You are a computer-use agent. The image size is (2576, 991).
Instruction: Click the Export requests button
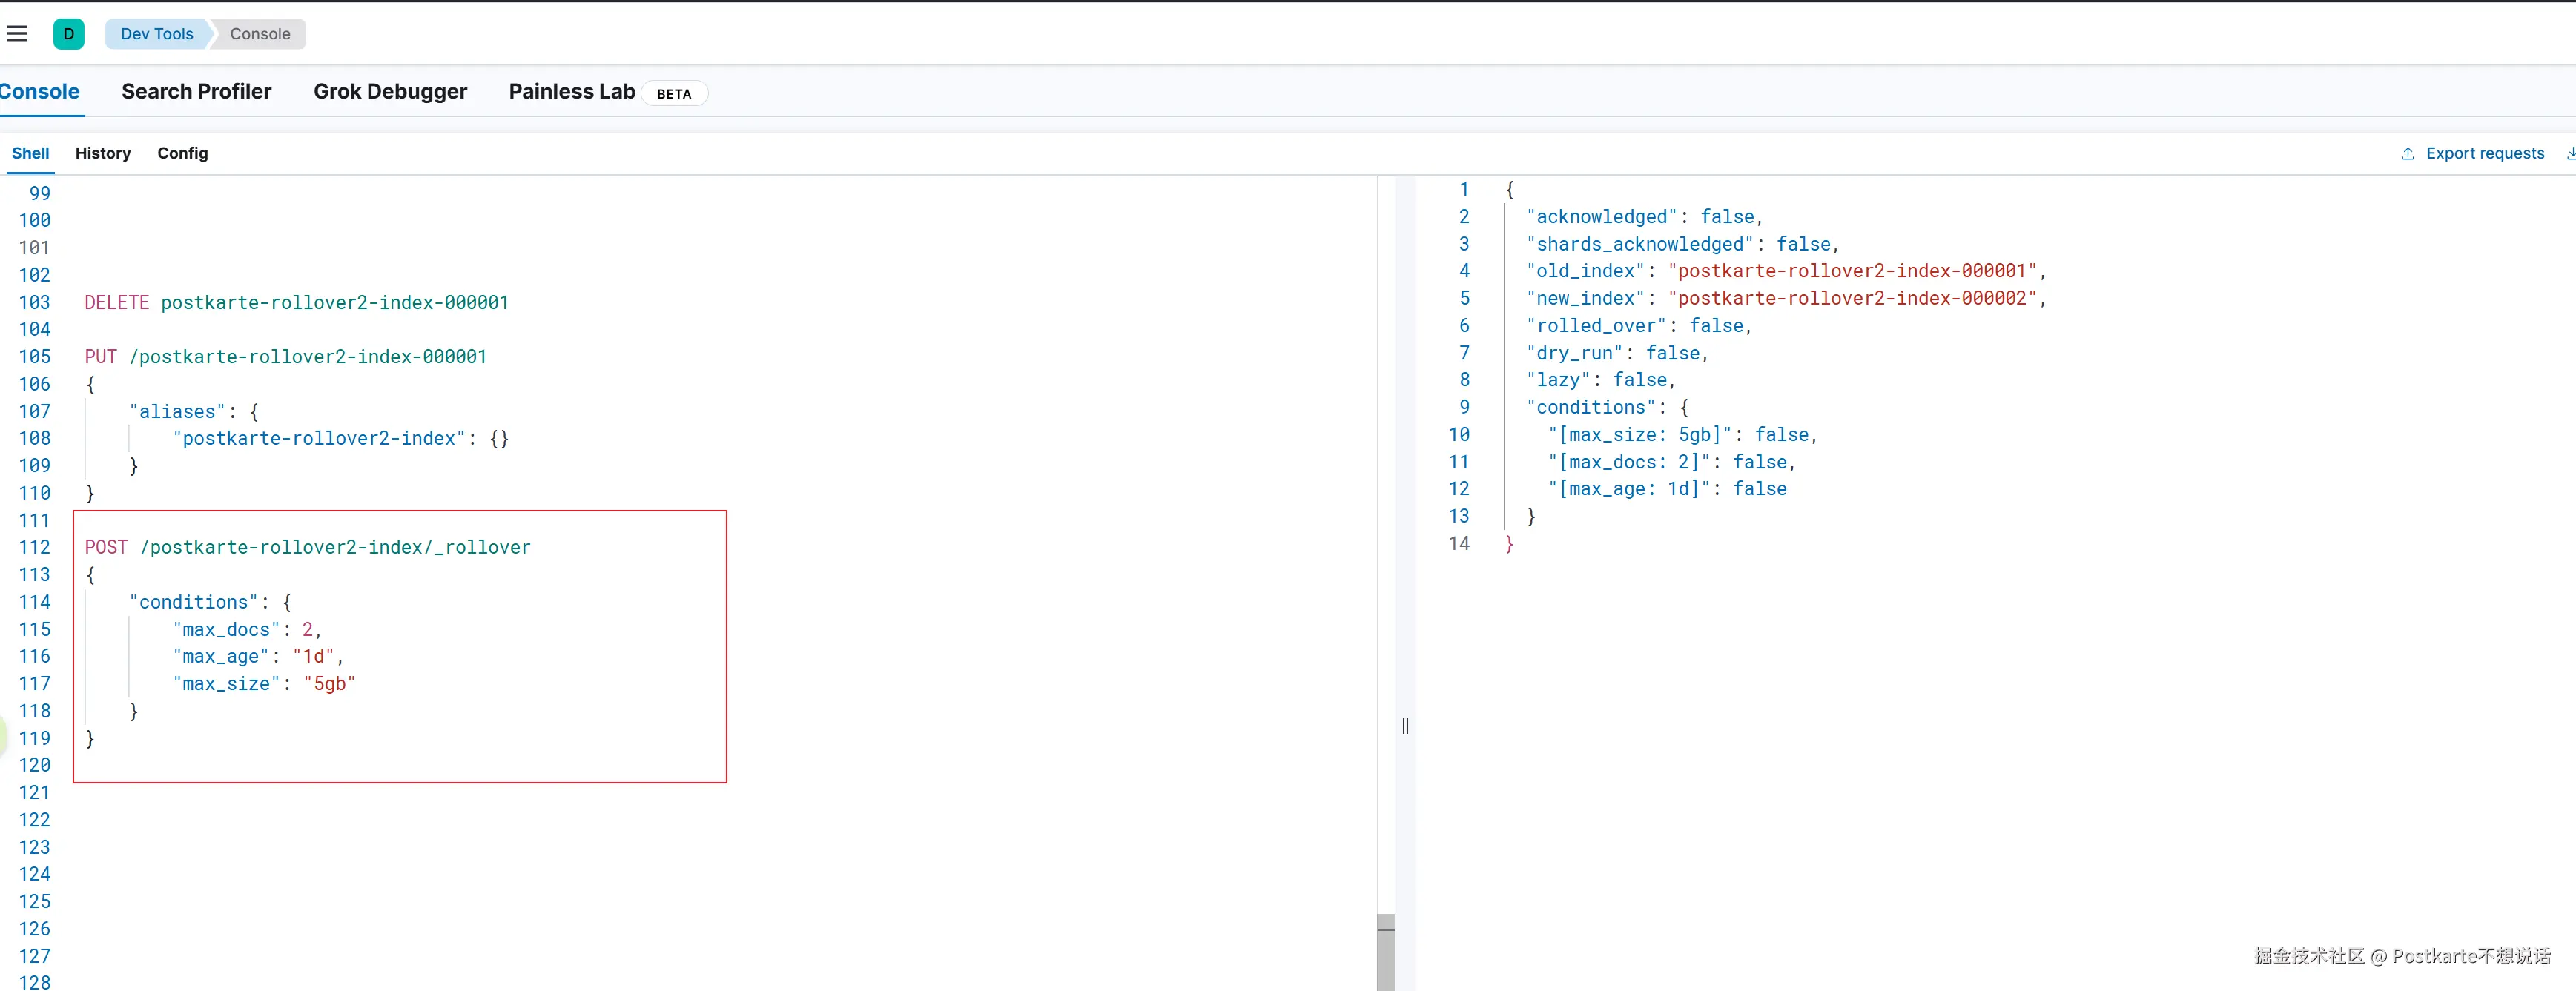pos(2484,153)
